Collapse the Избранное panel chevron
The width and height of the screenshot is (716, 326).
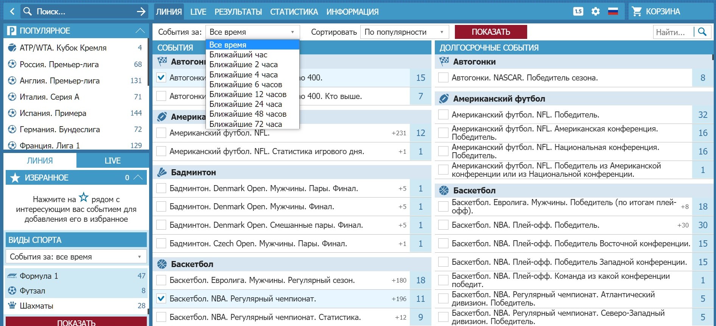click(x=139, y=178)
